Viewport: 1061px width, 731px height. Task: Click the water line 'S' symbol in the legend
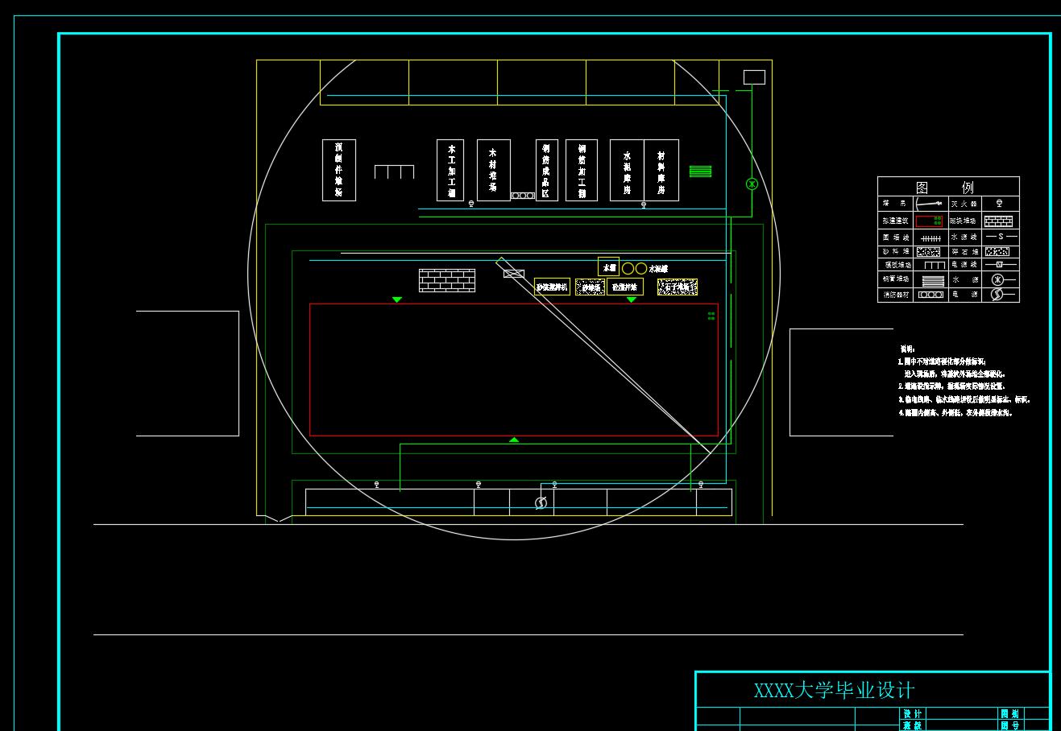pos(1001,237)
